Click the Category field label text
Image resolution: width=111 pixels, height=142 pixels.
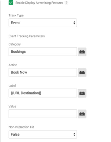point(15,44)
